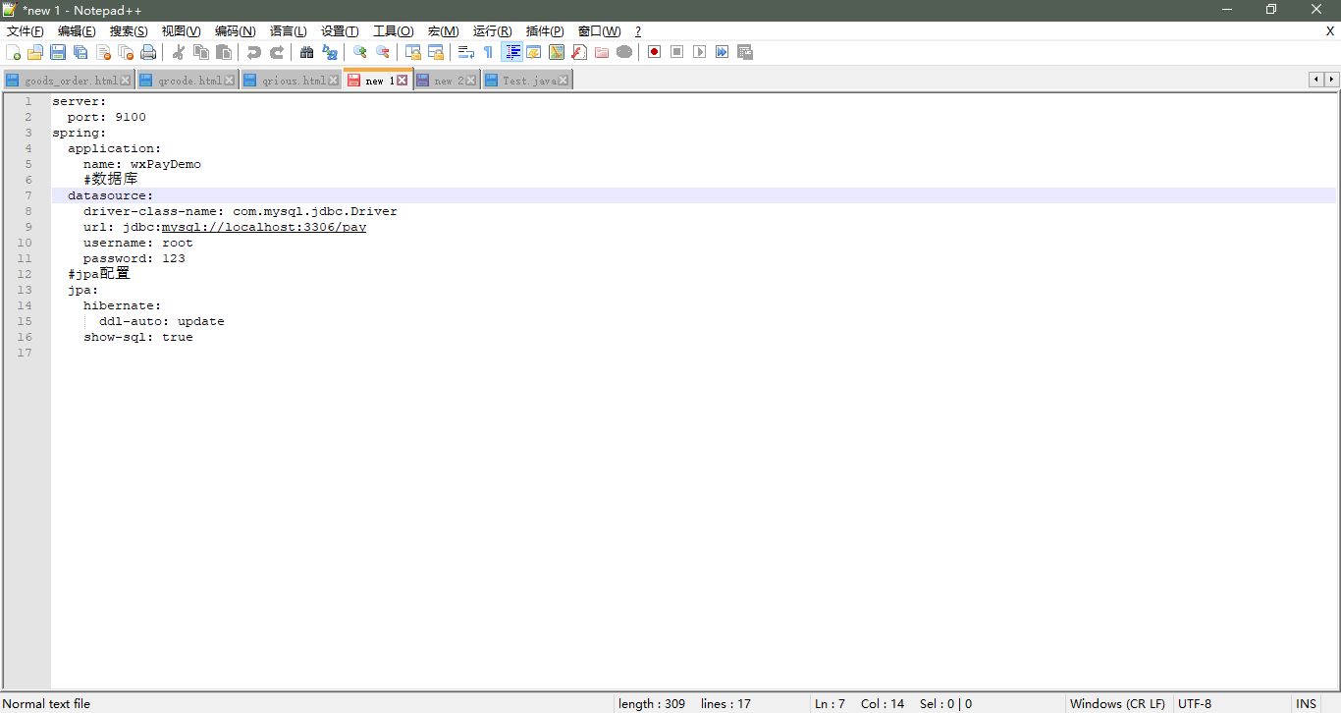Open the jdbc mysql localhost URL link
The height and width of the screenshot is (713, 1341).
[x=264, y=227]
